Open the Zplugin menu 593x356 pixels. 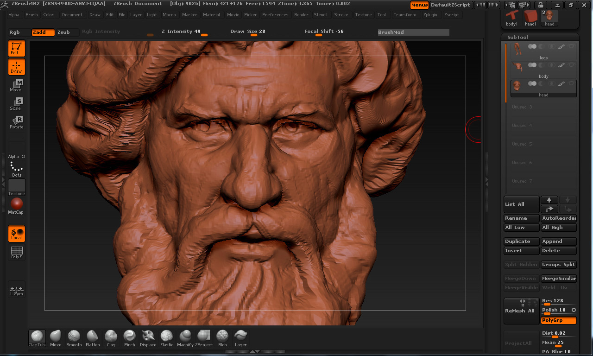[x=430, y=15]
